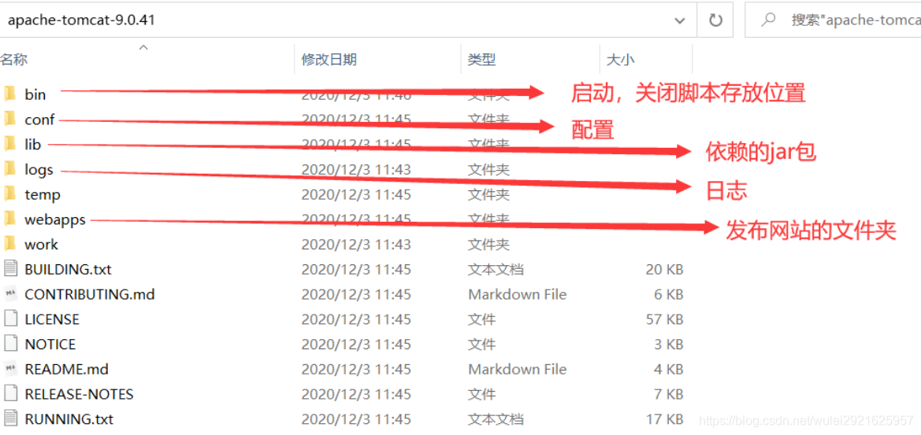
Task: Click the logs folder icon
Action: coord(9,169)
